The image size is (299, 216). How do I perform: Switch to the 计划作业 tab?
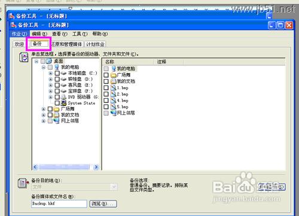click(x=95, y=44)
